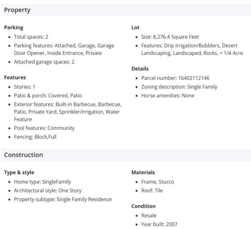Click the Fencing: Block,Full item

click(35, 137)
